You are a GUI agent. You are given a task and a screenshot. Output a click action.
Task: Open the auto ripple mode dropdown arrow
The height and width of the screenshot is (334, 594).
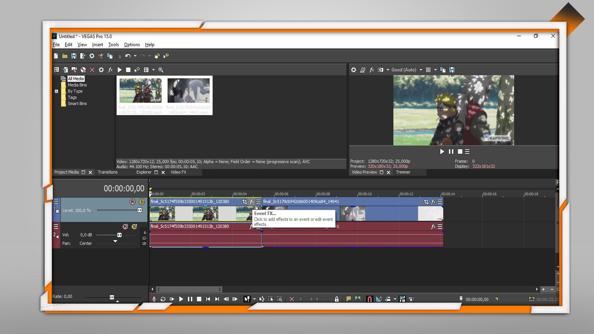(395, 299)
